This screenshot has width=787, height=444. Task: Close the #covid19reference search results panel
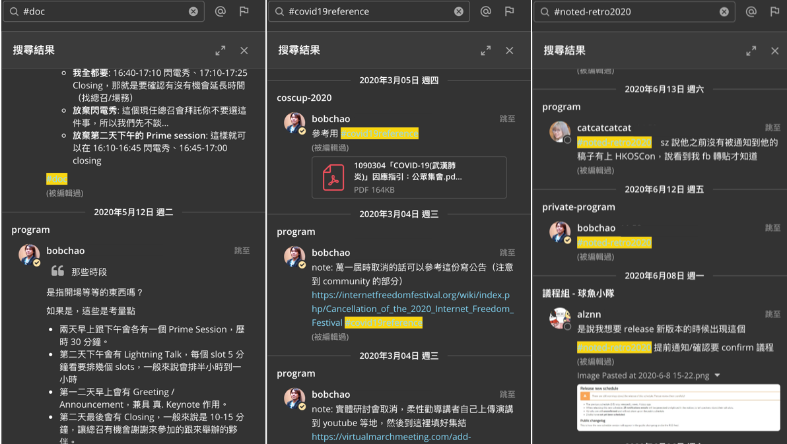tap(510, 51)
